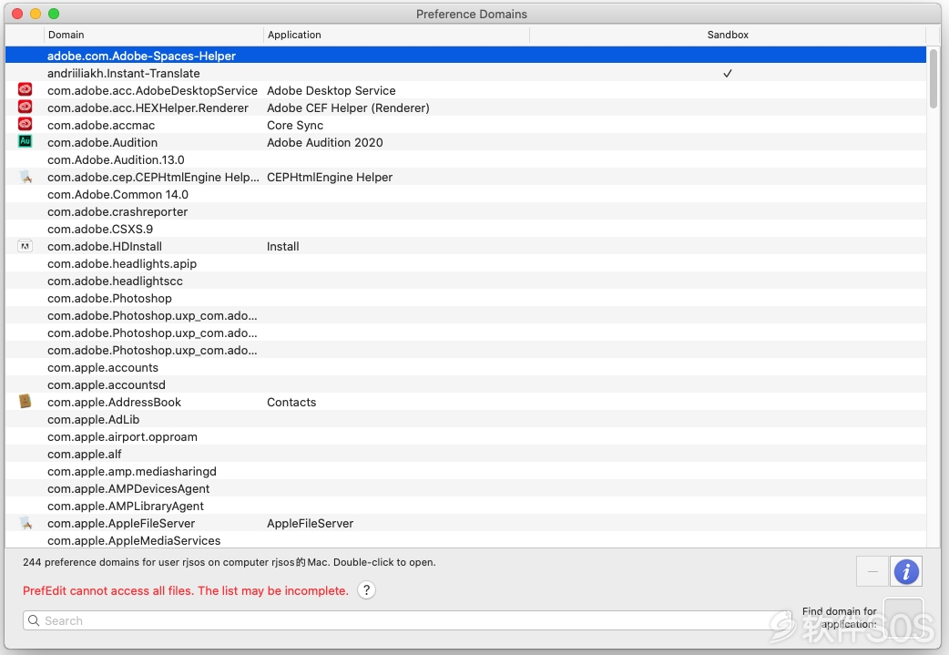Select the com.apple.accountsd domain
The image size is (949, 655).
pos(106,385)
